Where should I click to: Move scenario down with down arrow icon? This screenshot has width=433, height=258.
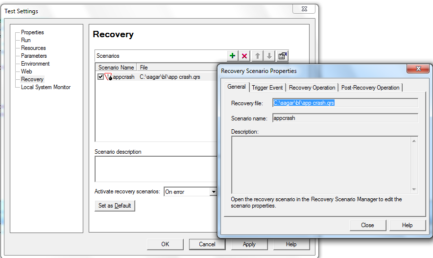click(x=269, y=56)
